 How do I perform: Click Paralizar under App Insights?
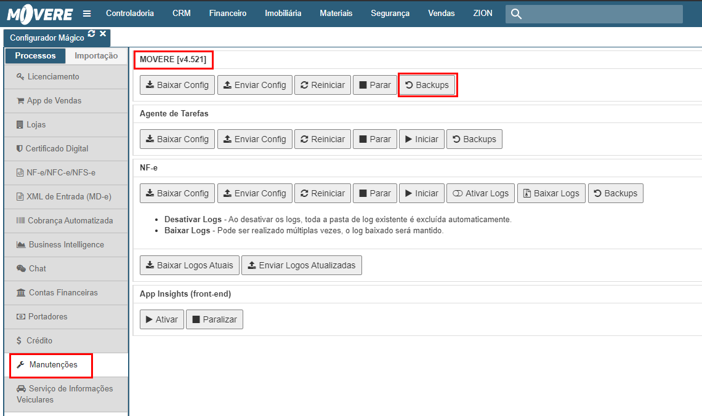click(x=214, y=319)
